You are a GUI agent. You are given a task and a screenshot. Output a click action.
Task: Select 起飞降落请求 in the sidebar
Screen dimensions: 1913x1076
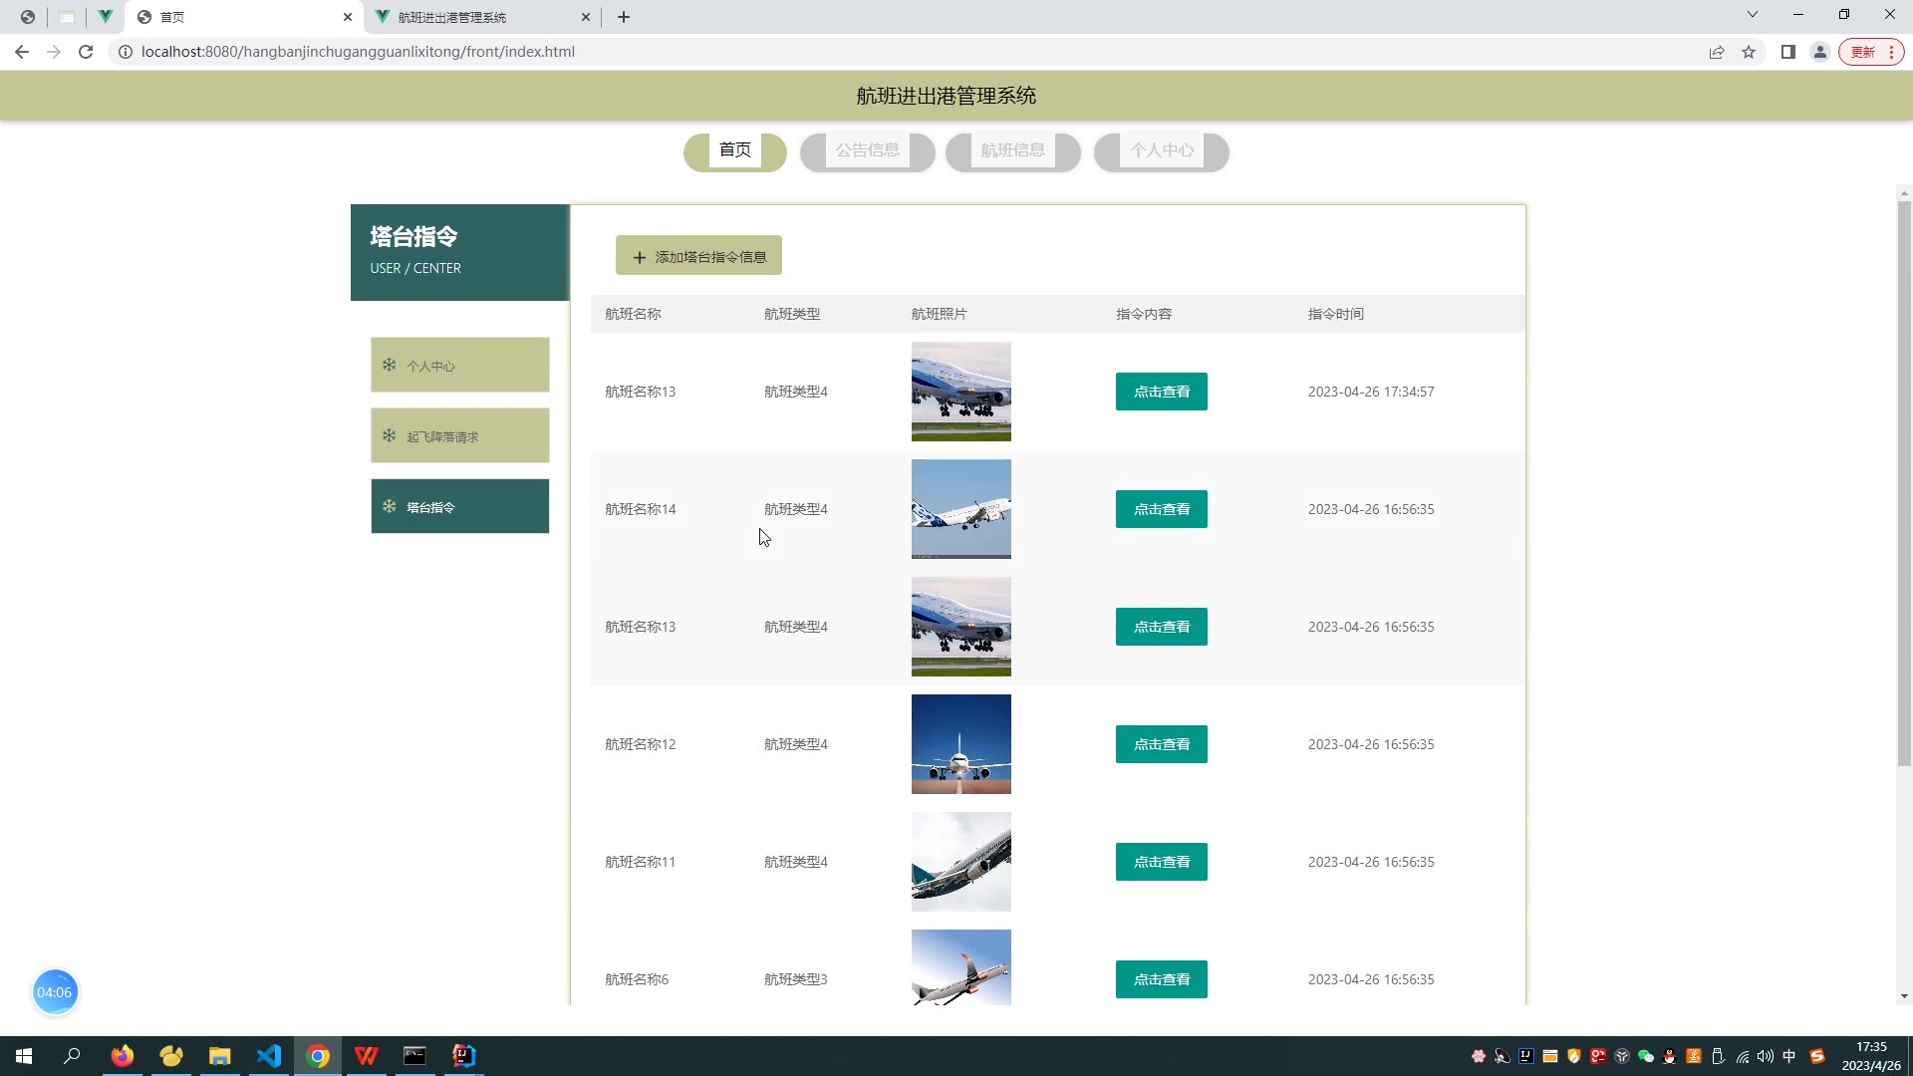tap(459, 436)
